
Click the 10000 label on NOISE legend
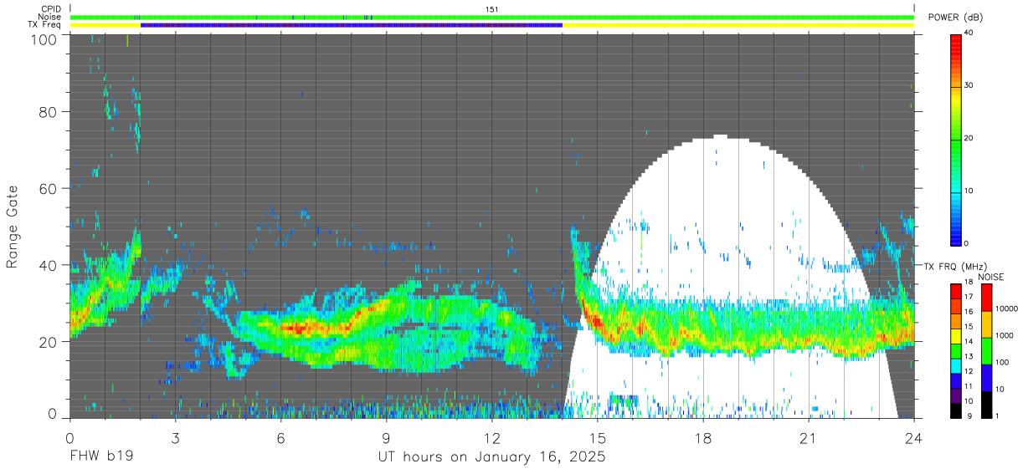tap(1005, 308)
